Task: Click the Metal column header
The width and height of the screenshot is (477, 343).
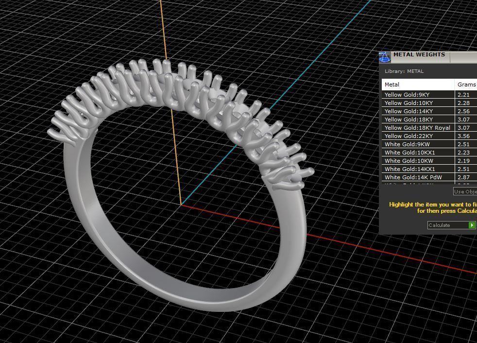Action: (418, 85)
